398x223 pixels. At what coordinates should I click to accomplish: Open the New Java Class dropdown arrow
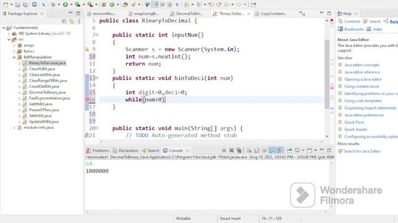click(x=118, y=4)
